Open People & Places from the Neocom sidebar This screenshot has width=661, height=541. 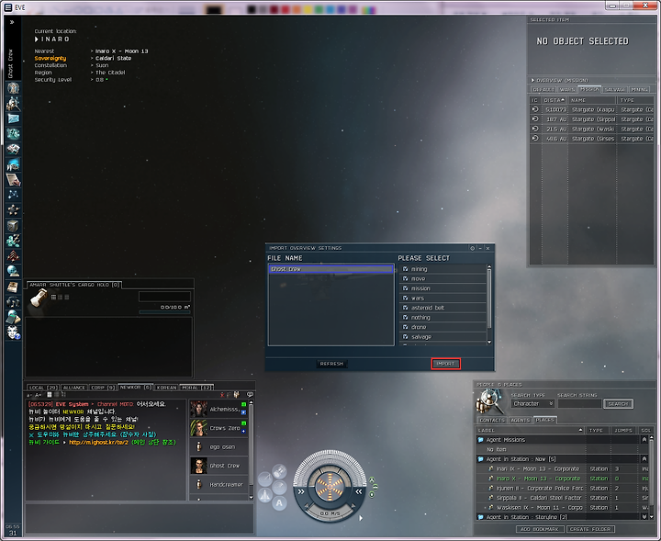tap(14, 103)
